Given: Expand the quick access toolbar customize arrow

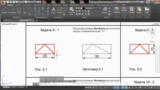Looking at the screenshot, I should [40, 2].
